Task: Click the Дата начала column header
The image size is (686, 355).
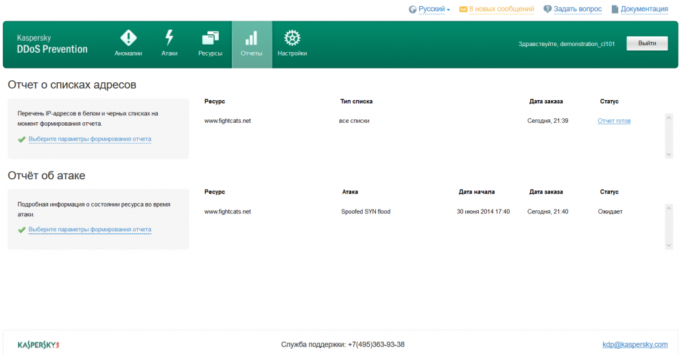Action: [x=477, y=192]
